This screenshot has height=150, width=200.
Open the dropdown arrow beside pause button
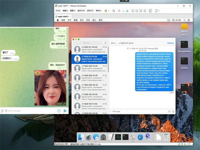click(x=109, y=11)
